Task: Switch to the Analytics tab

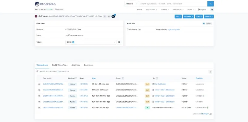Action: (76, 65)
